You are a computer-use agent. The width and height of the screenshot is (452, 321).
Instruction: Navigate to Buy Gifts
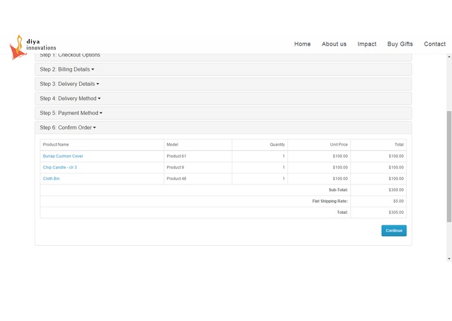pyautogui.click(x=400, y=44)
